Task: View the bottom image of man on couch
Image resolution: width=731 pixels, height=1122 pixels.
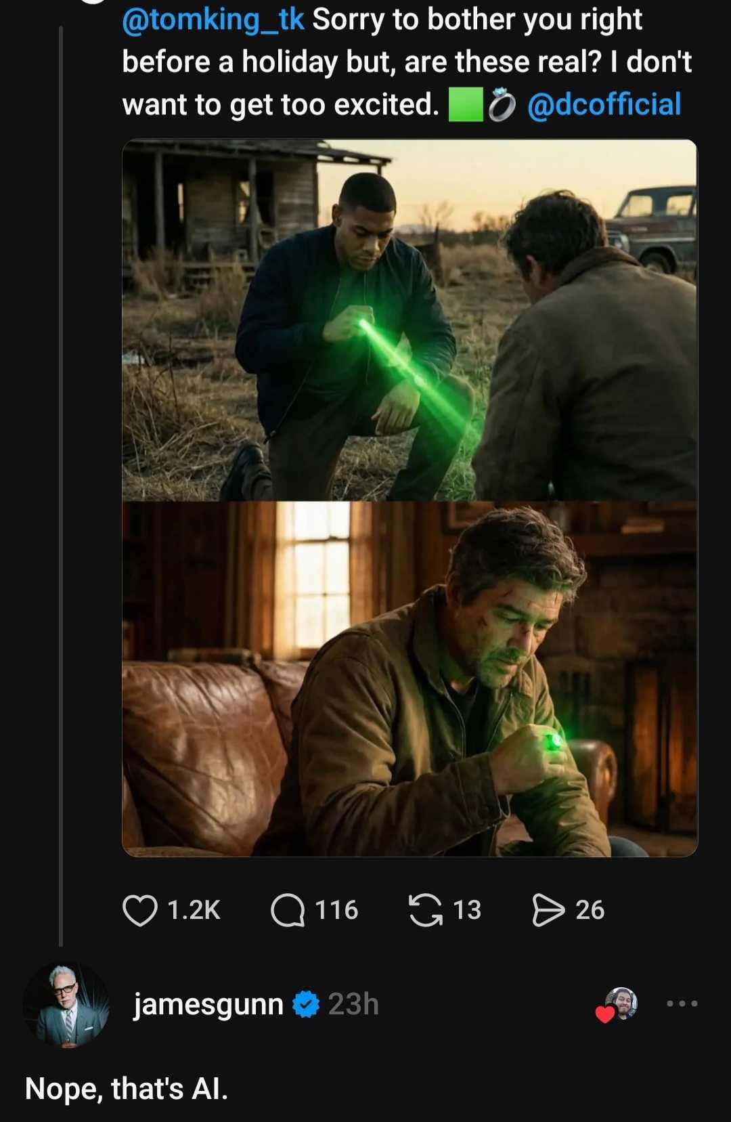Action: pyautogui.click(x=409, y=678)
